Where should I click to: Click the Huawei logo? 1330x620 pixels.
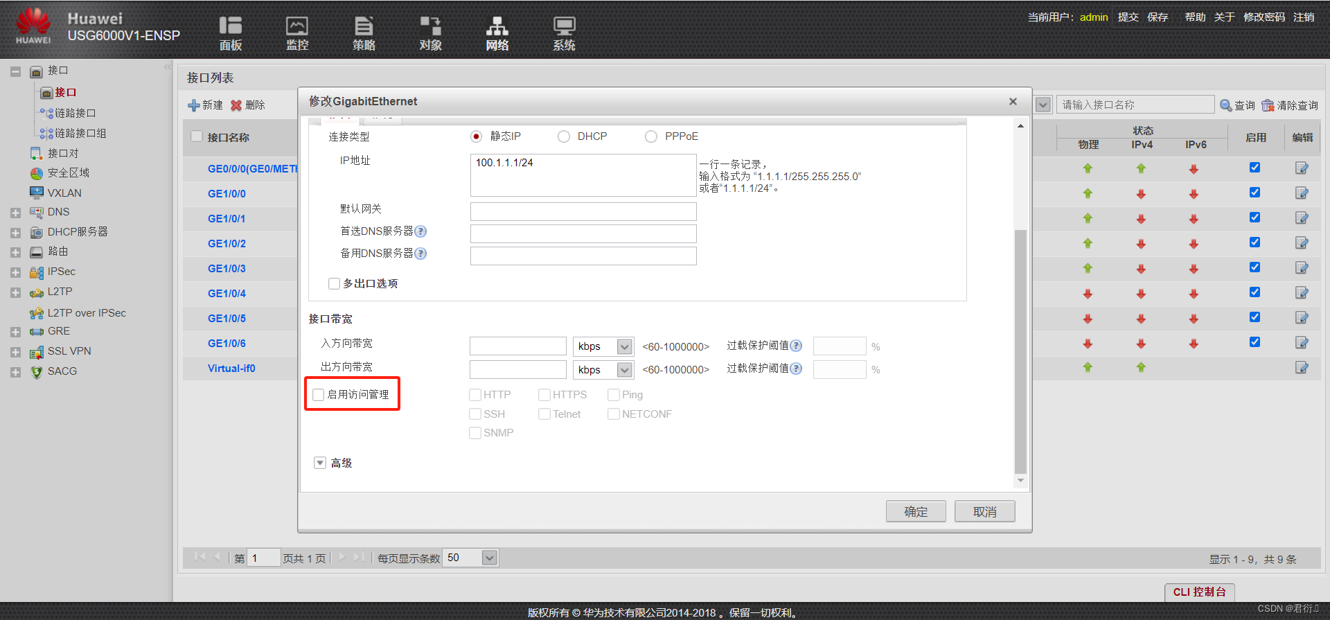33,26
